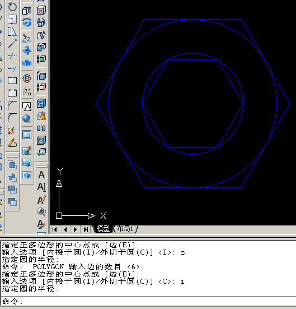
Task: Click the jump to last tab arrow
Action: click(x=86, y=229)
